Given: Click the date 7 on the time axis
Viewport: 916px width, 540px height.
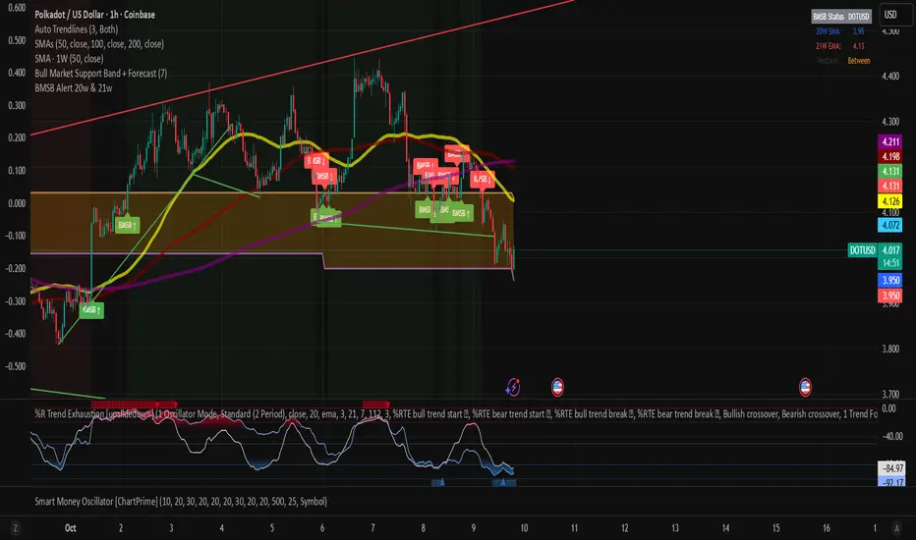Looking at the screenshot, I should point(372,528).
